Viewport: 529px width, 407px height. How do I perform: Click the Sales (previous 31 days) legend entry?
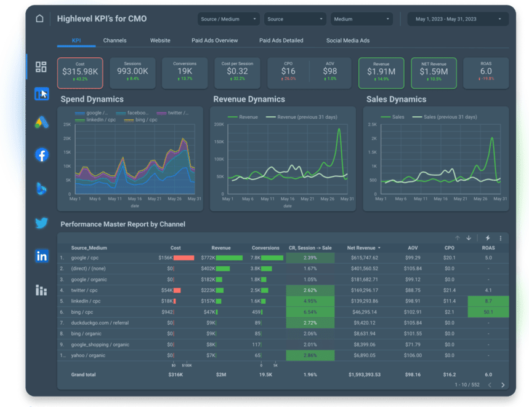click(x=445, y=117)
